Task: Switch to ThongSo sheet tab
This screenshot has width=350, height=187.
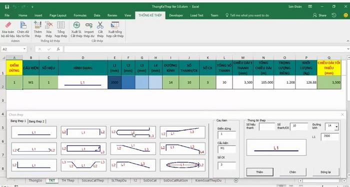Action: 35,181
